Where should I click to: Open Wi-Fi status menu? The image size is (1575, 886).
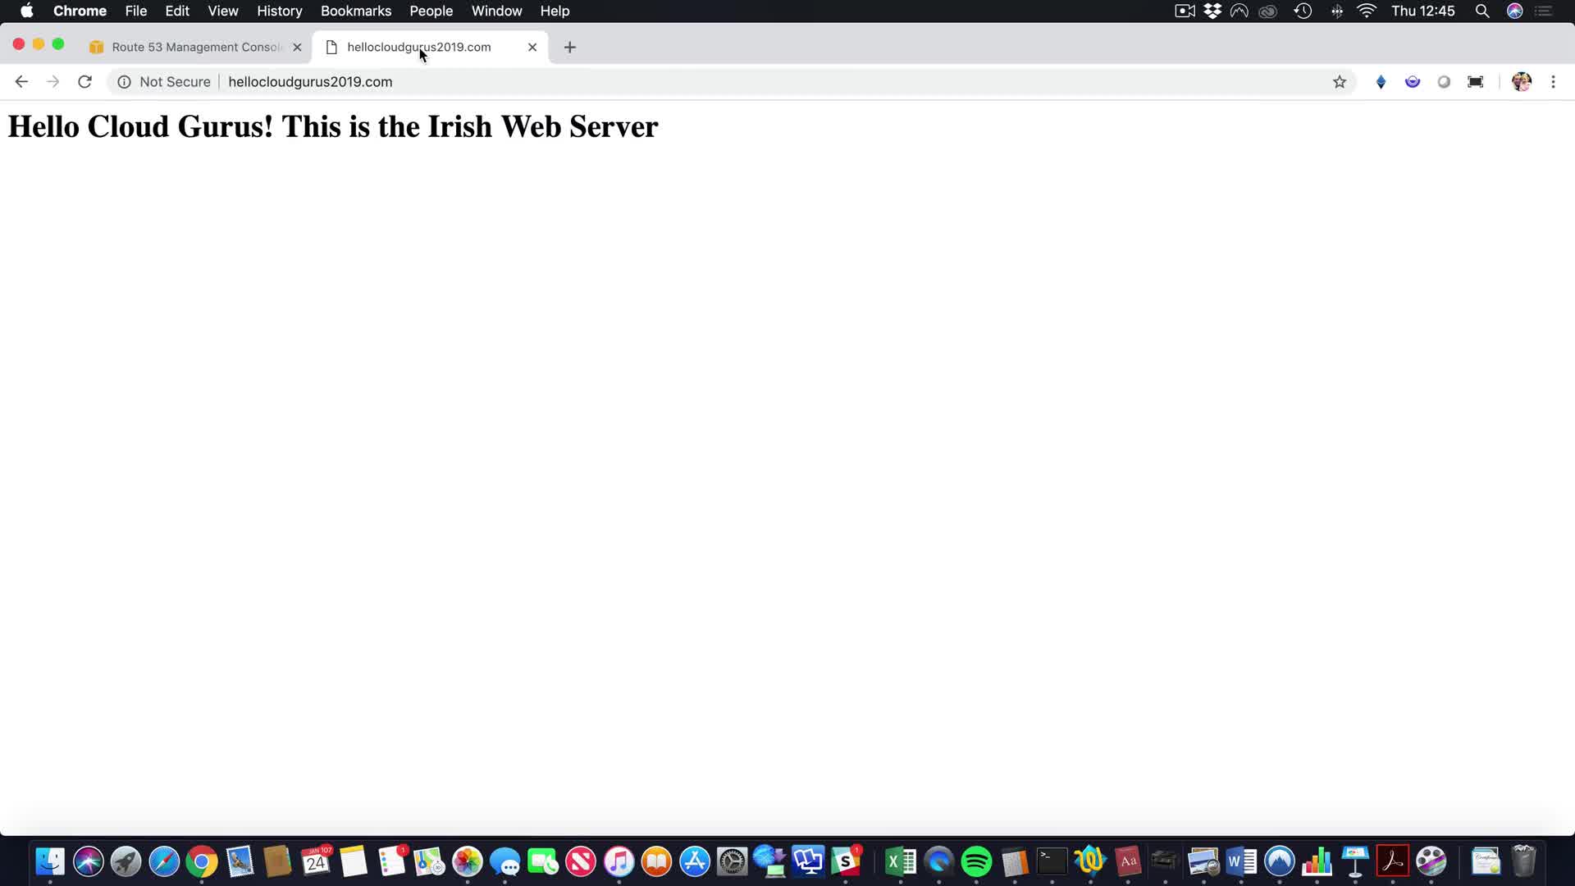(x=1366, y=11)
